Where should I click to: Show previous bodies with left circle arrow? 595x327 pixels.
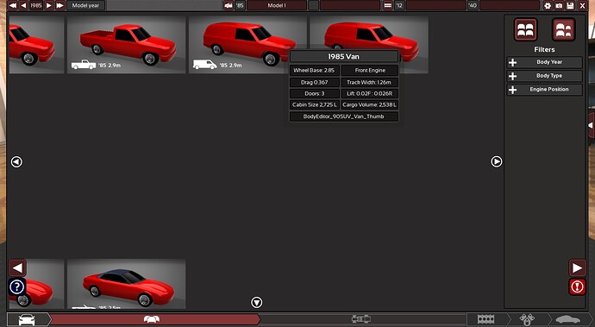point(16,162)
